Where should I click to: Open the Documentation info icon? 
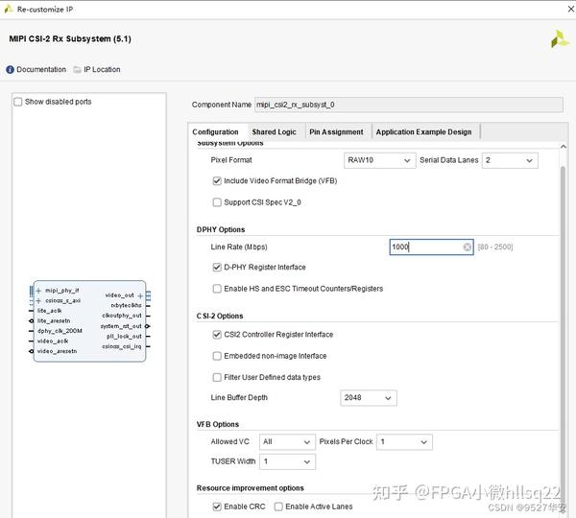pos(10,69)
